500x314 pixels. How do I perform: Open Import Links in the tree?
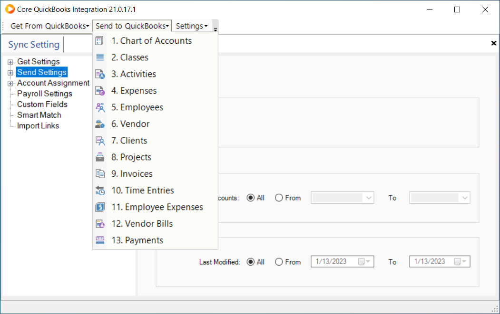(38, 126)
